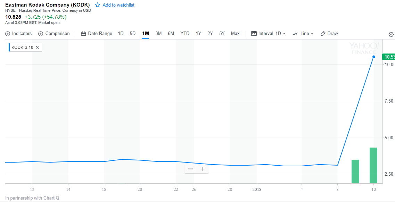Switch to 5D time range
The width and height of the screenshot is (395, 202).
tap(132, 33)
